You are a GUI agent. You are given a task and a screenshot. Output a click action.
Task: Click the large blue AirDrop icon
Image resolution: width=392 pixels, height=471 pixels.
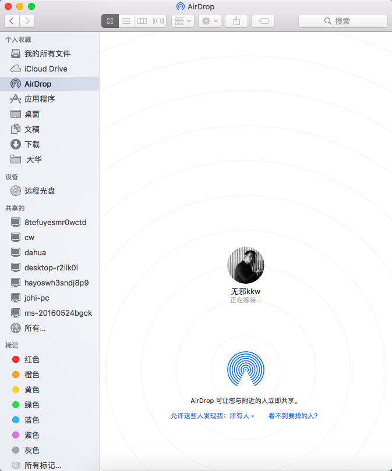tap(246, 369)
